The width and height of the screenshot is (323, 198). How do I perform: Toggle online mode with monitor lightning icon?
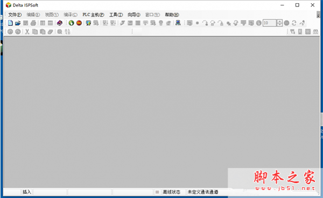[x=88, y=23]
